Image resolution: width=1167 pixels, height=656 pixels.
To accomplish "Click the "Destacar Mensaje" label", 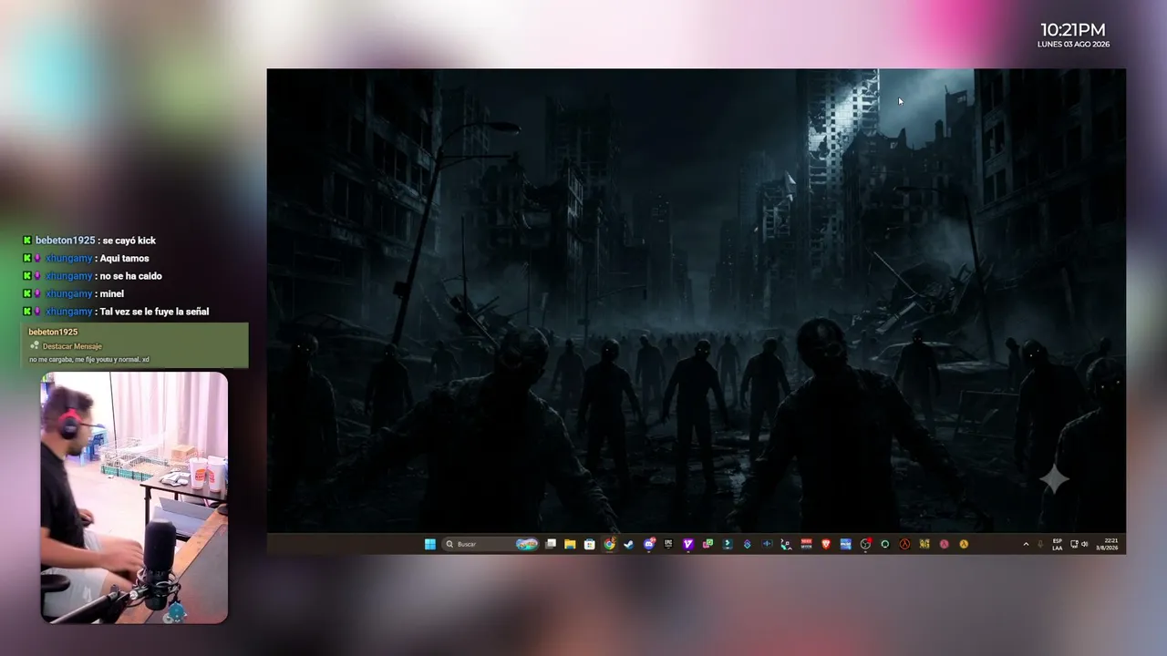I will (72, 346).
